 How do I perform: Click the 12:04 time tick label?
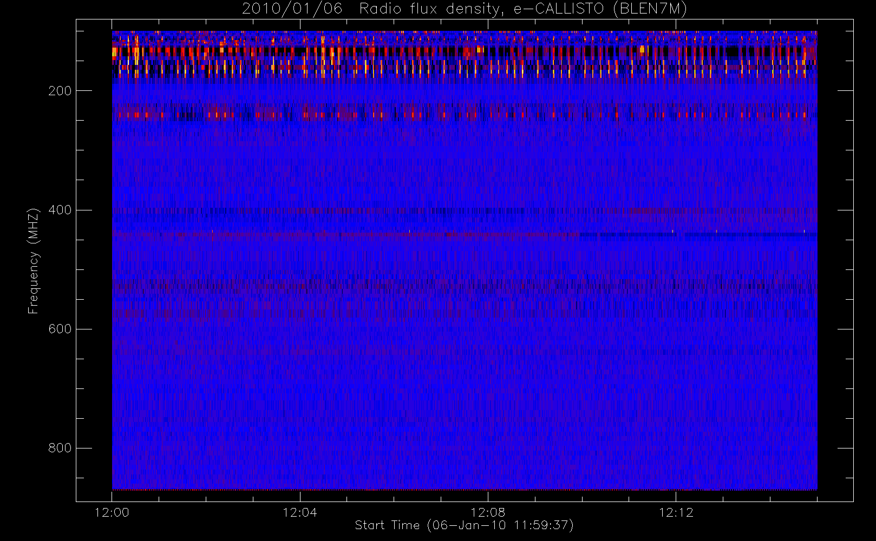(x=300, y=512)
